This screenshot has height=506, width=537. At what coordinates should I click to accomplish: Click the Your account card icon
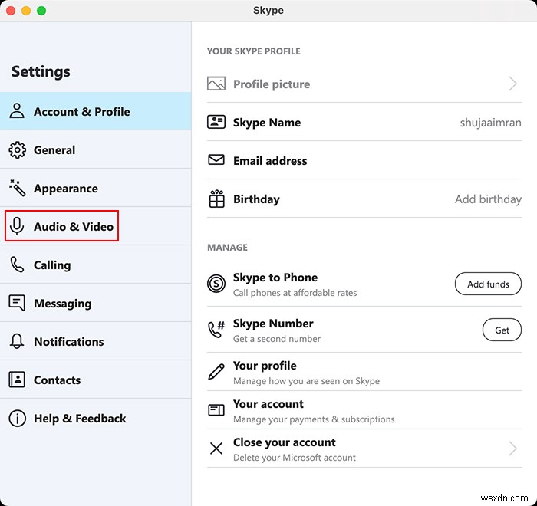(x=216, y=410)
